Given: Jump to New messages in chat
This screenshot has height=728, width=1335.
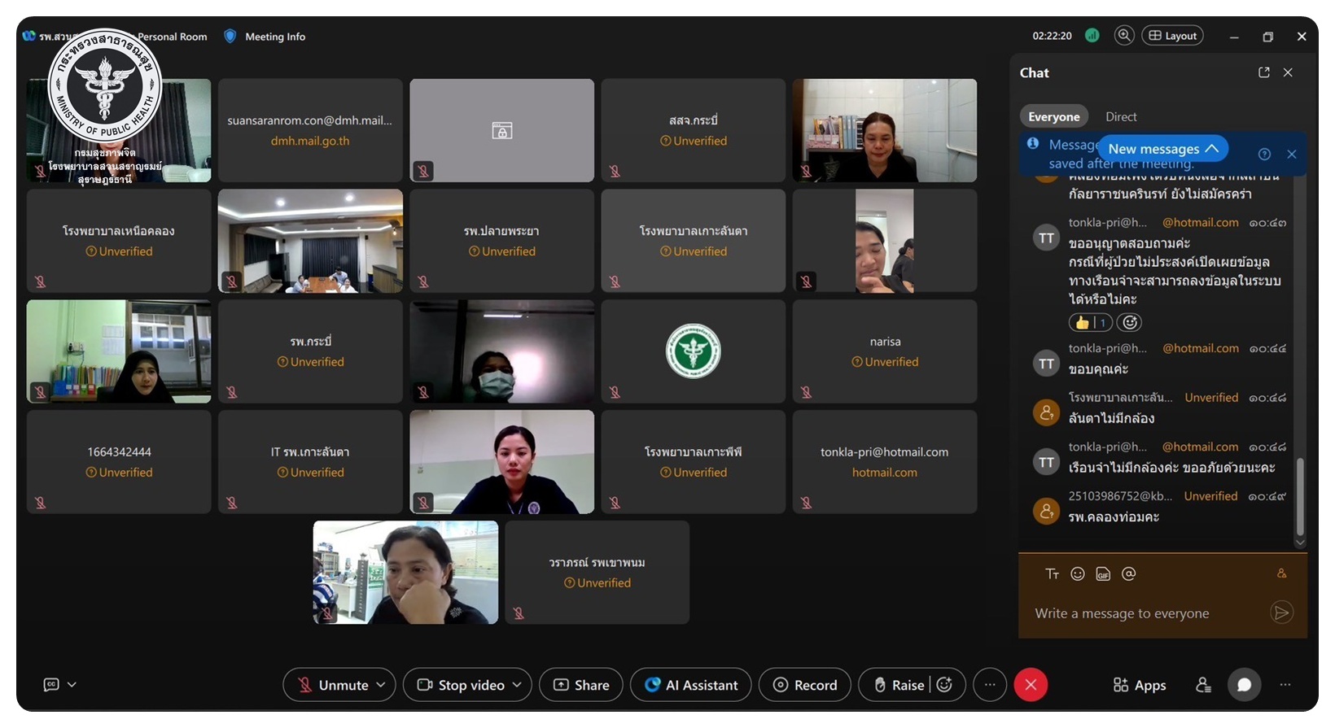Looking at the screenshot, I should click(x=1162, y=149).
